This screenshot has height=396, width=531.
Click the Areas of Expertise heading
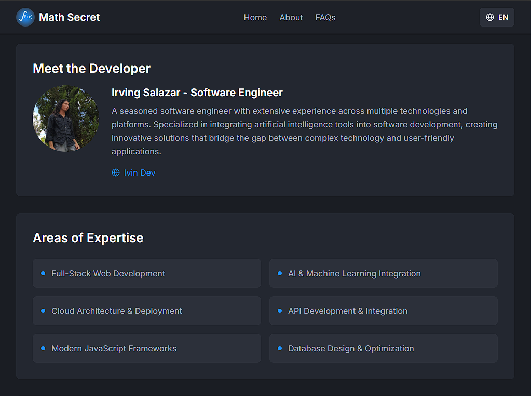(88, 238)
